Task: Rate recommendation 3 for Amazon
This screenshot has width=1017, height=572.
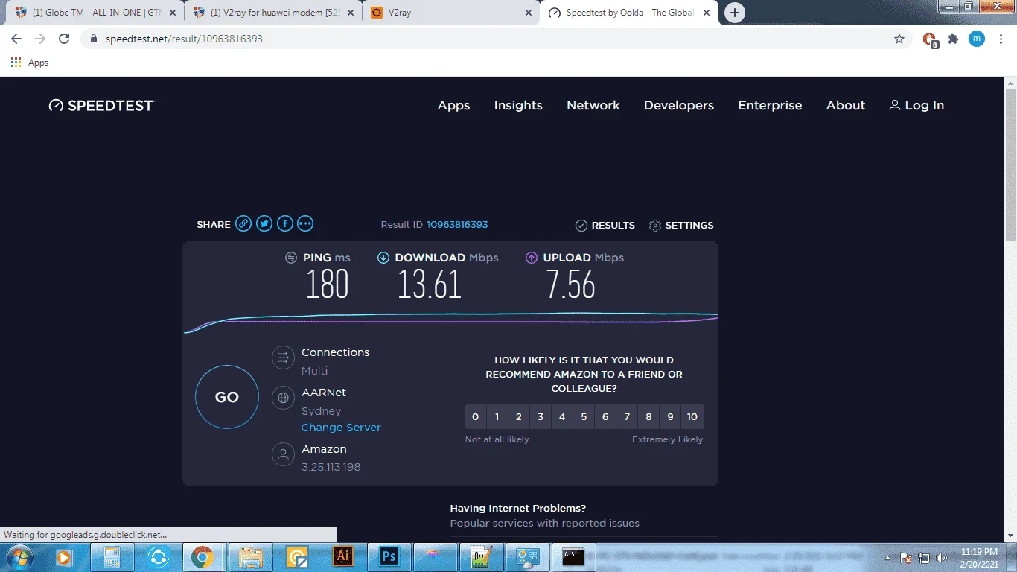Action: tap(541, 417)
